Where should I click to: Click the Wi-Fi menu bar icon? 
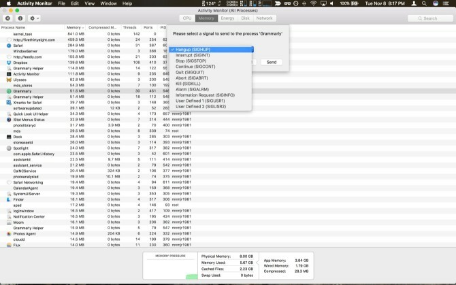pos(313,3)
